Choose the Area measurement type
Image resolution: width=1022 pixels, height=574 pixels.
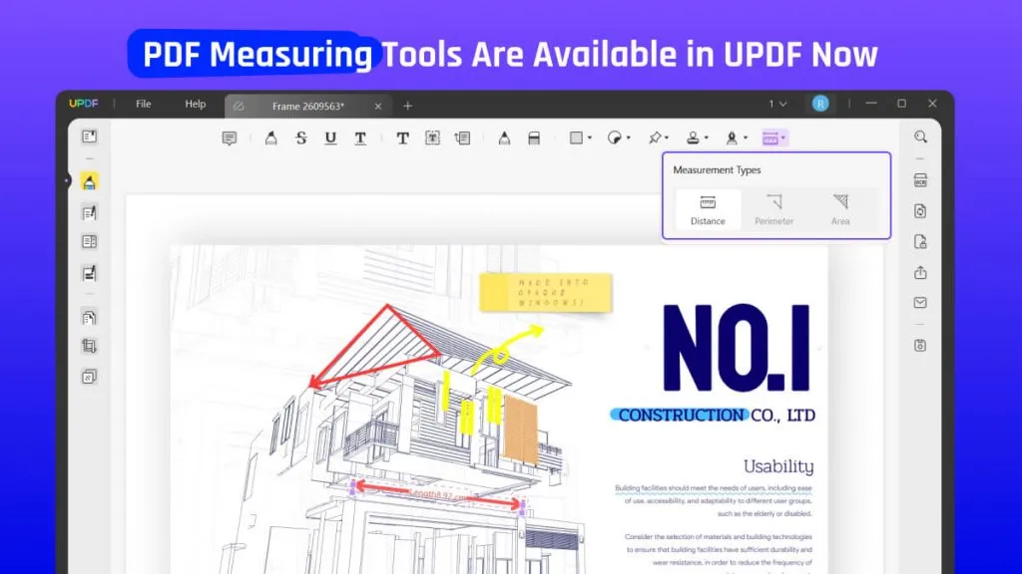840,209
